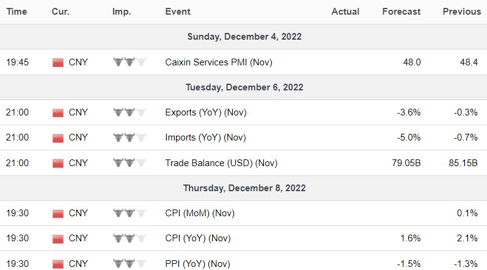The width and height of the screenshot is (487, 270).
Task: Click the Event column header
Action: (178, 11)
